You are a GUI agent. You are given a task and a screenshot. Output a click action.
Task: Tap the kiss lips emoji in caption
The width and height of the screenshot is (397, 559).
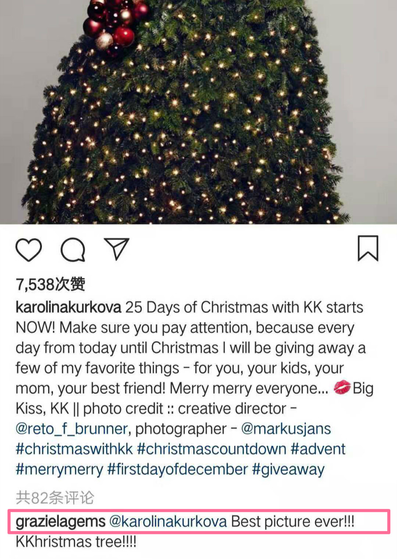pos(341,389)
